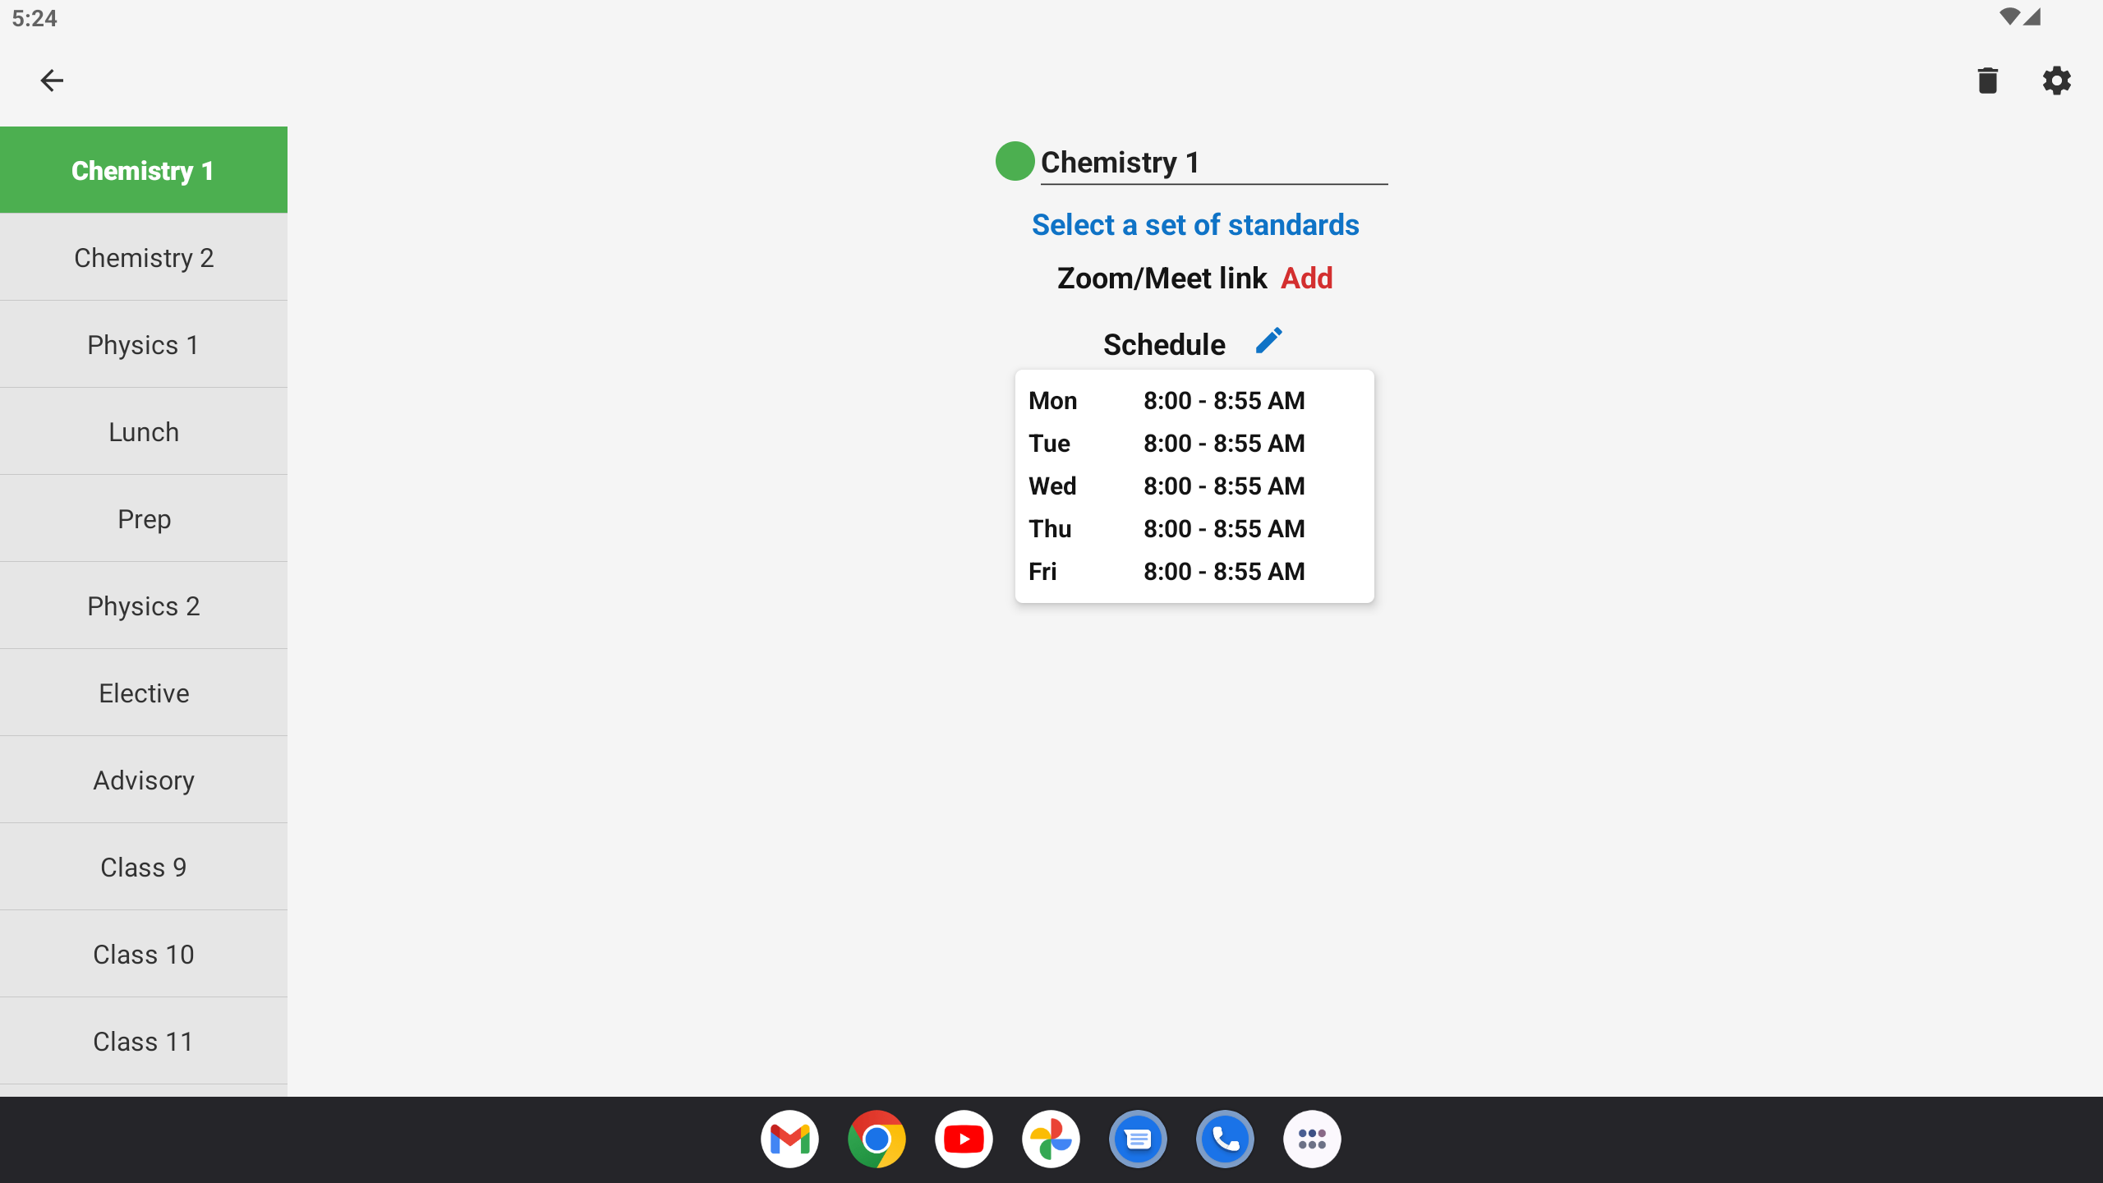Select Prep in the class list

(144, 518)
